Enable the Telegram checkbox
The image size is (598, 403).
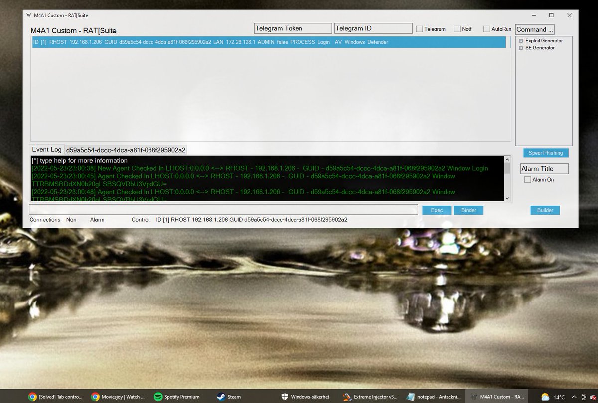coord(419,29)
